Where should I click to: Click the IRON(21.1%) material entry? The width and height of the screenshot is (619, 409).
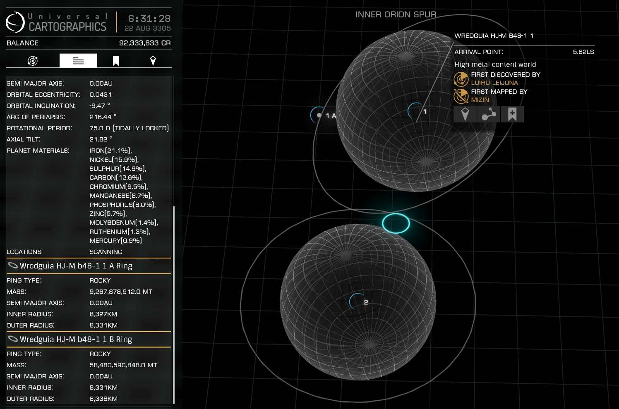(110, 151)
